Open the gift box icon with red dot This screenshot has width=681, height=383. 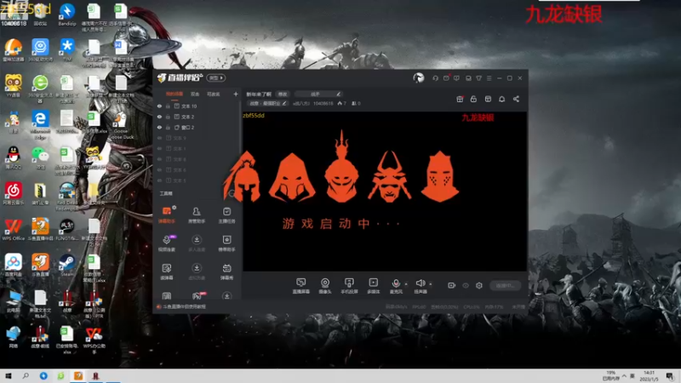(x=460, y=99)
